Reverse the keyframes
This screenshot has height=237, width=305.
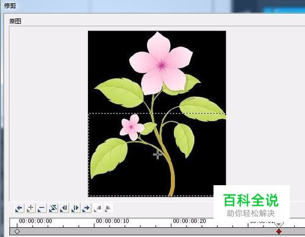53,208
